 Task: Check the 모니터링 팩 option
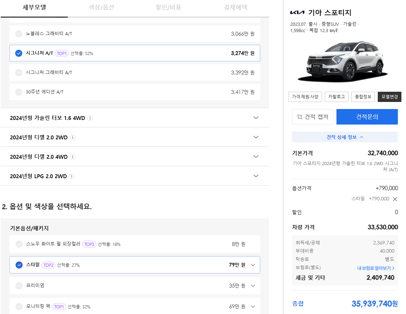(19, 307)
